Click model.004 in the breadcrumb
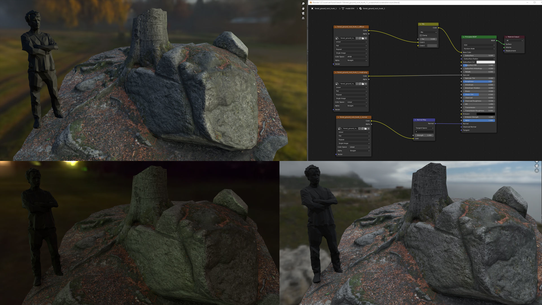Image resolution: width=542 pixels, height=305 pixels. 350,8
